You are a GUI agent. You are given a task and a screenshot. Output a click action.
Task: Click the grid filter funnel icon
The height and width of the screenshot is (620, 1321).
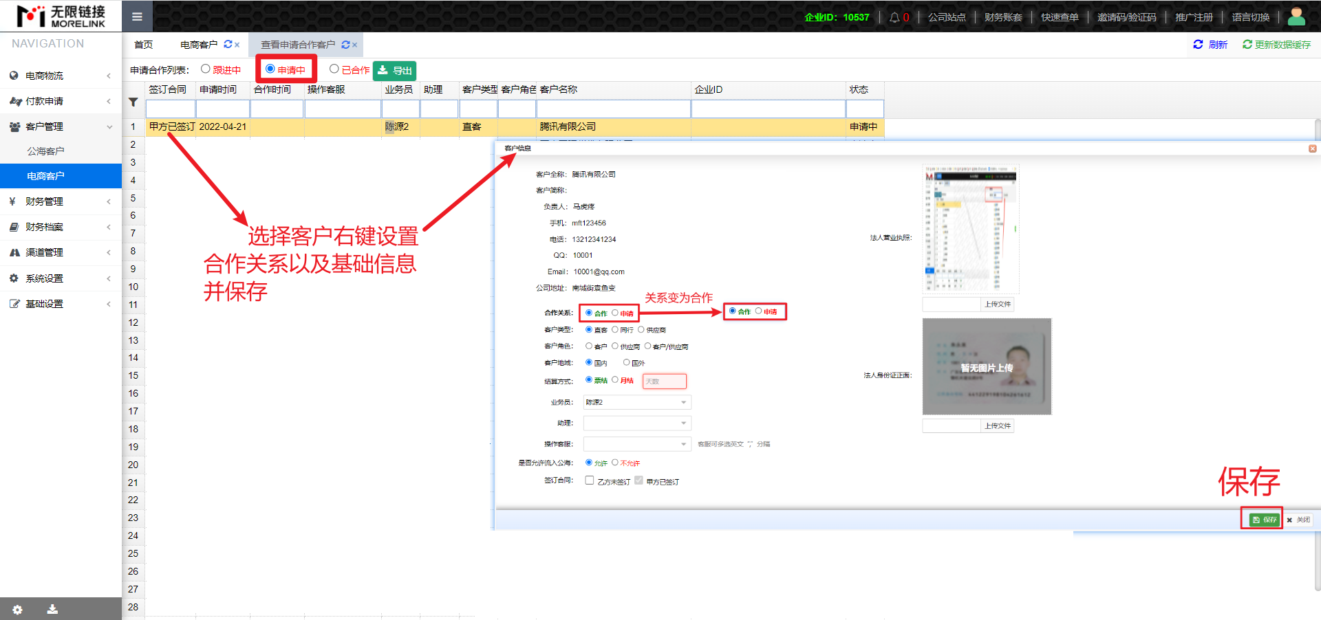coord(133,102)
